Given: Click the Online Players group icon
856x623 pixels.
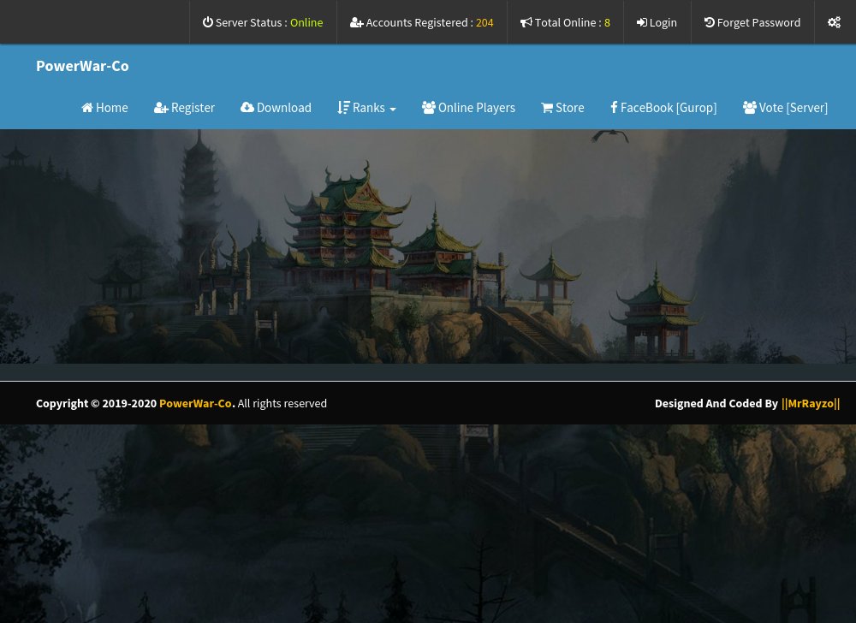Looking at the screenshot, I should (429, 108).
